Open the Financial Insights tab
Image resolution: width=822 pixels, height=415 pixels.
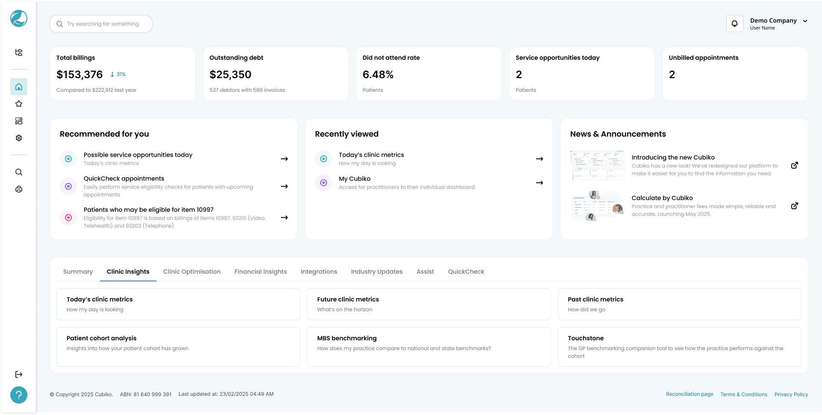pyautogui.click(x=261, y=272)
